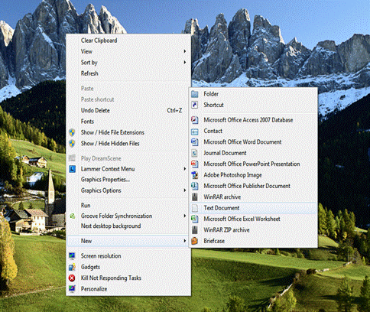Expand the Graphics Options submenu arrow
Viewport: 370px width, 312px height.
pyautogui.click(x=185, y=190)
